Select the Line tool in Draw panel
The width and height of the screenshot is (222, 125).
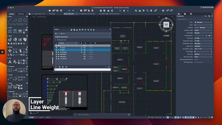(x=10, y=20)
